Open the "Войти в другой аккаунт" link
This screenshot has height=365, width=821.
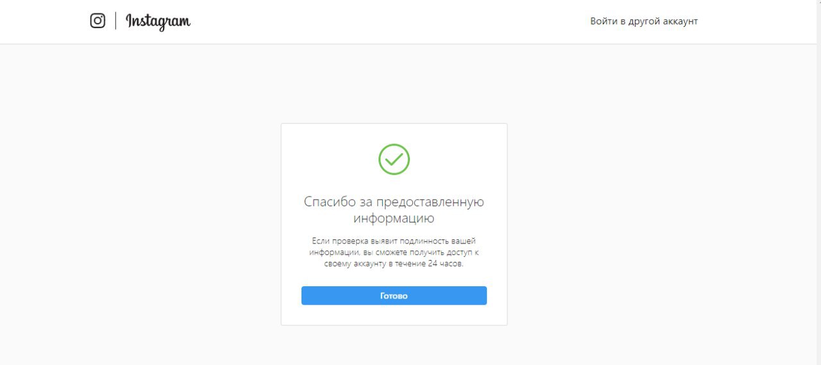(x=644, y=21)
